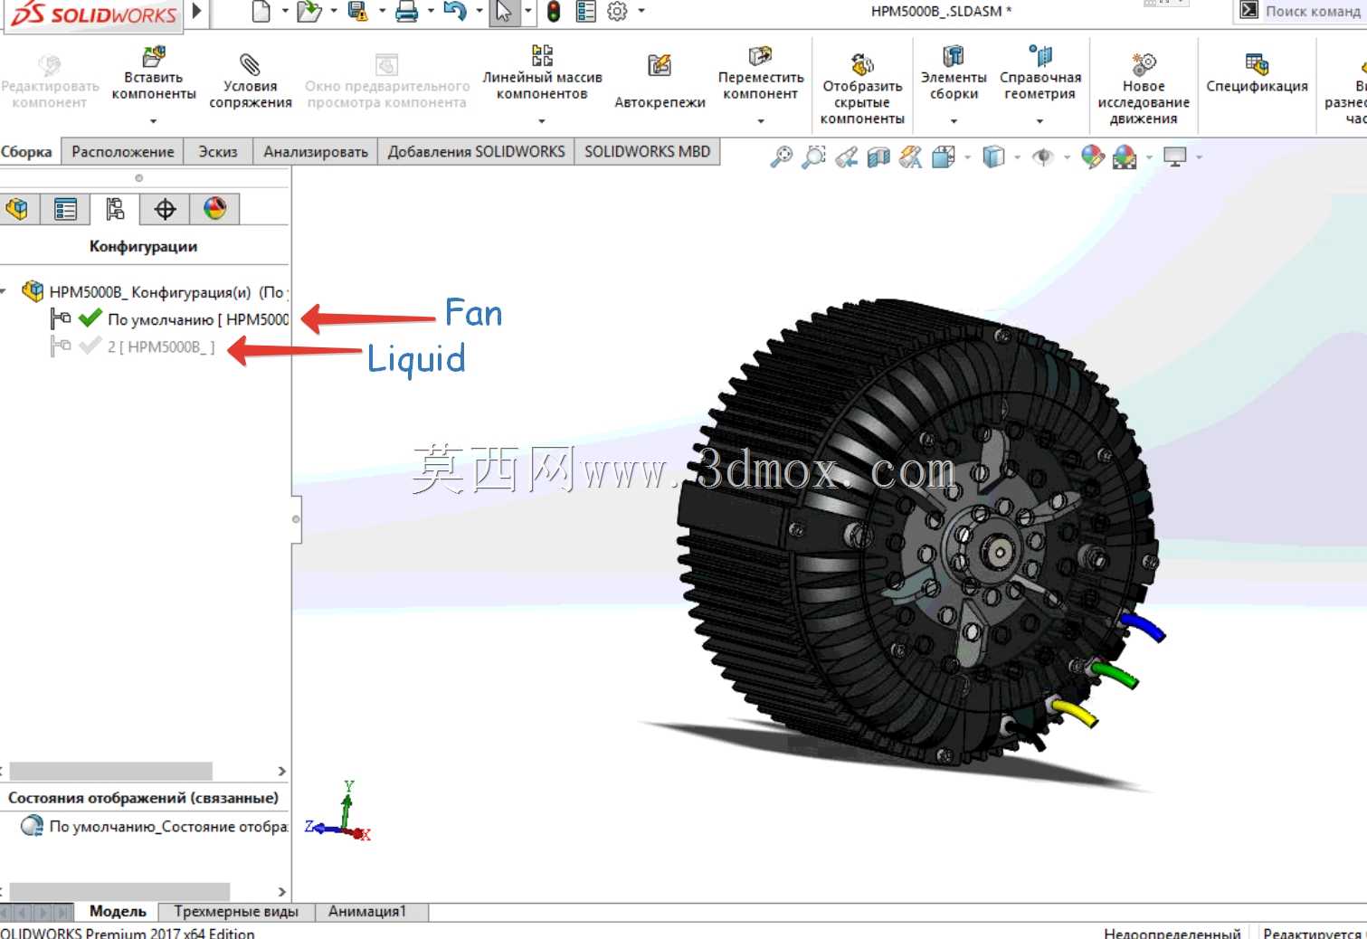Open File Properties list icon
1367x939 pixels.
(x=586, y=12)
